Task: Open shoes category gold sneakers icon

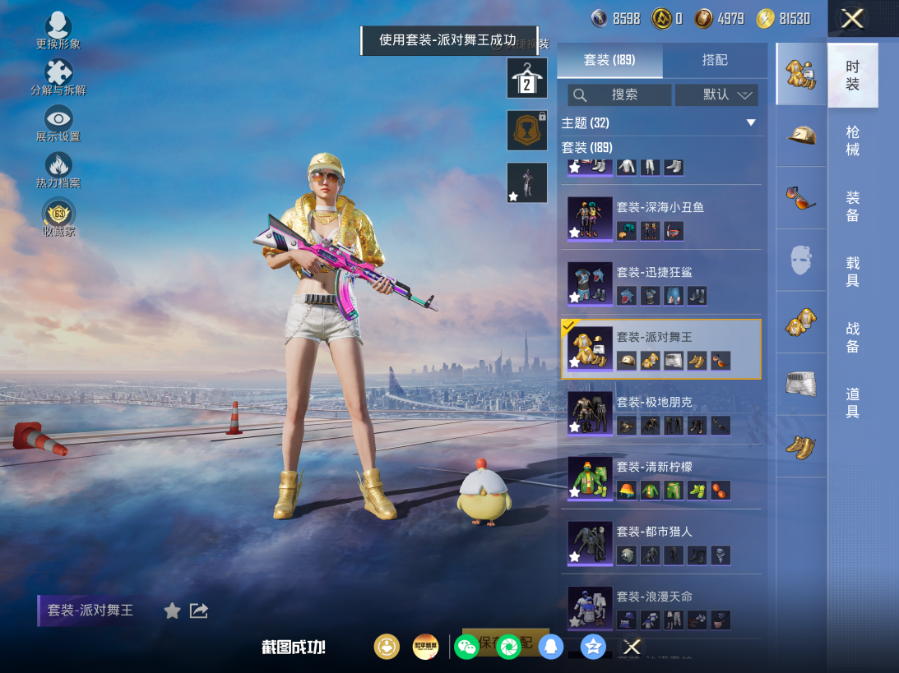Action: (801, 447)
